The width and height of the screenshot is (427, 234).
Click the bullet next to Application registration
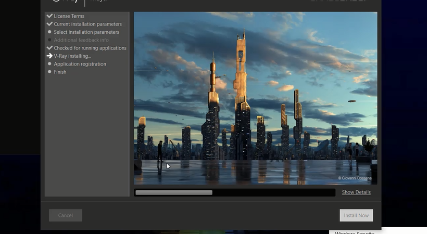[49, 64]
